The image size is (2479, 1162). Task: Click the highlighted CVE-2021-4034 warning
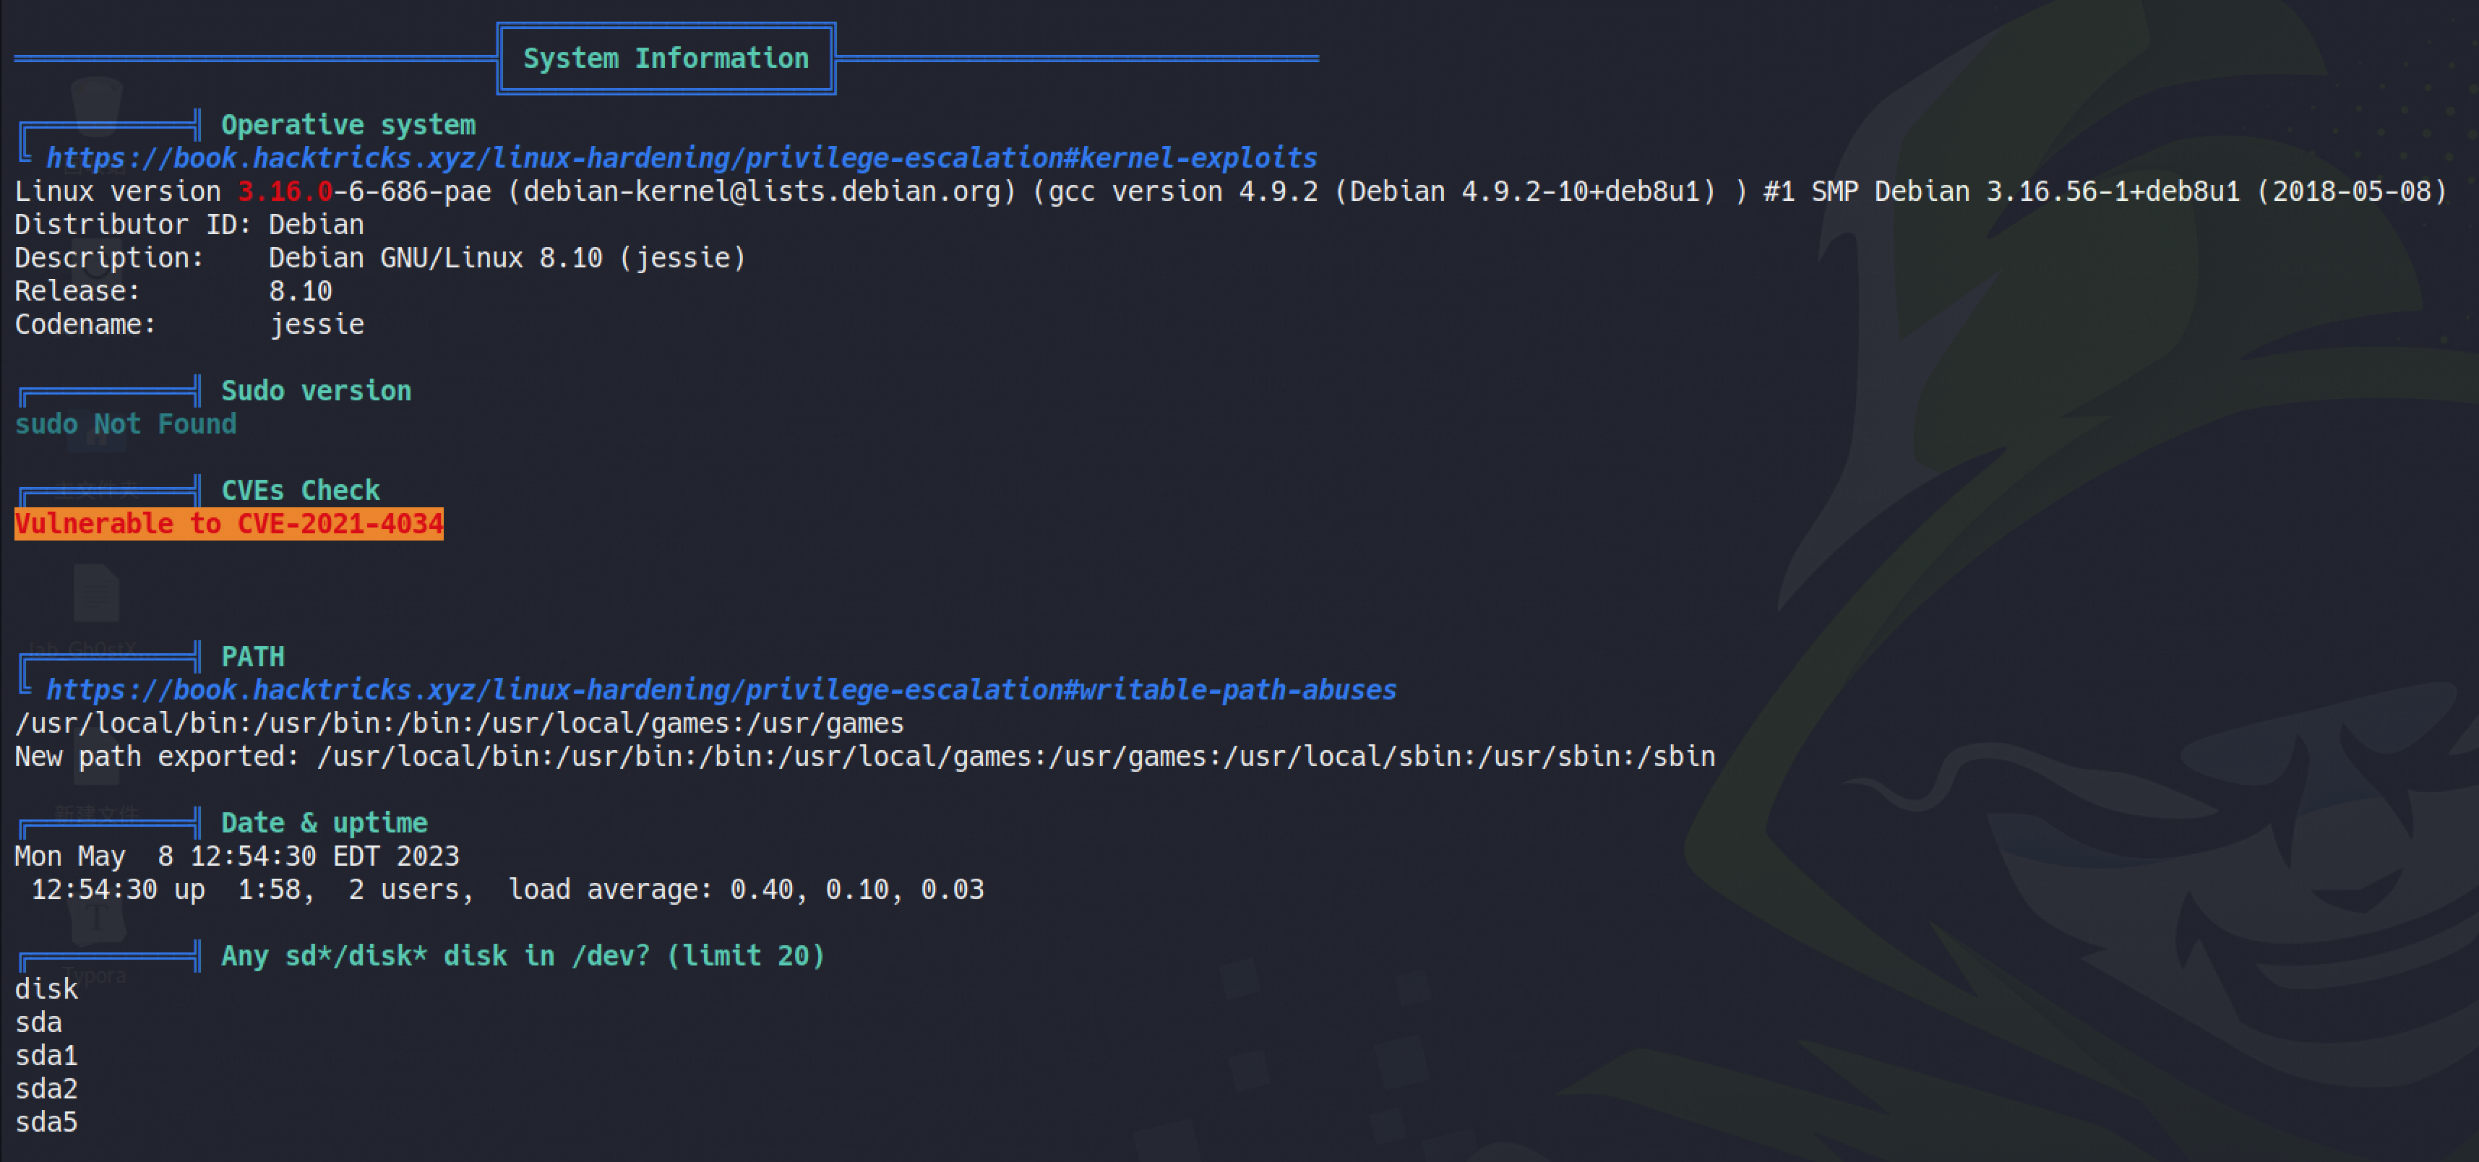[229, 524]
